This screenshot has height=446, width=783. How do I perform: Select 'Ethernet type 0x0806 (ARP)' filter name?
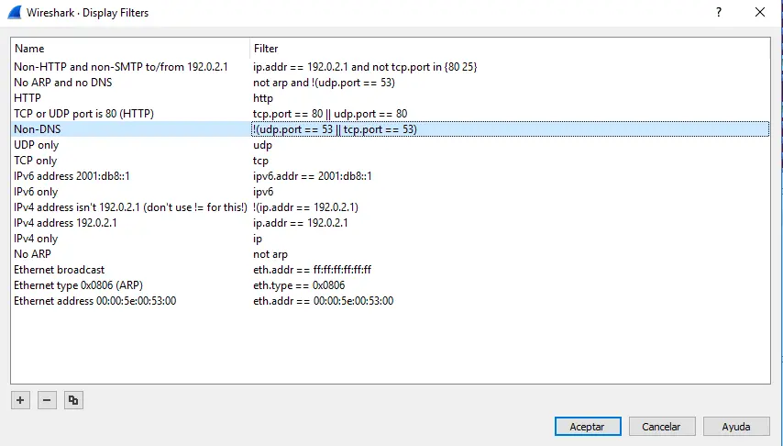79,285
